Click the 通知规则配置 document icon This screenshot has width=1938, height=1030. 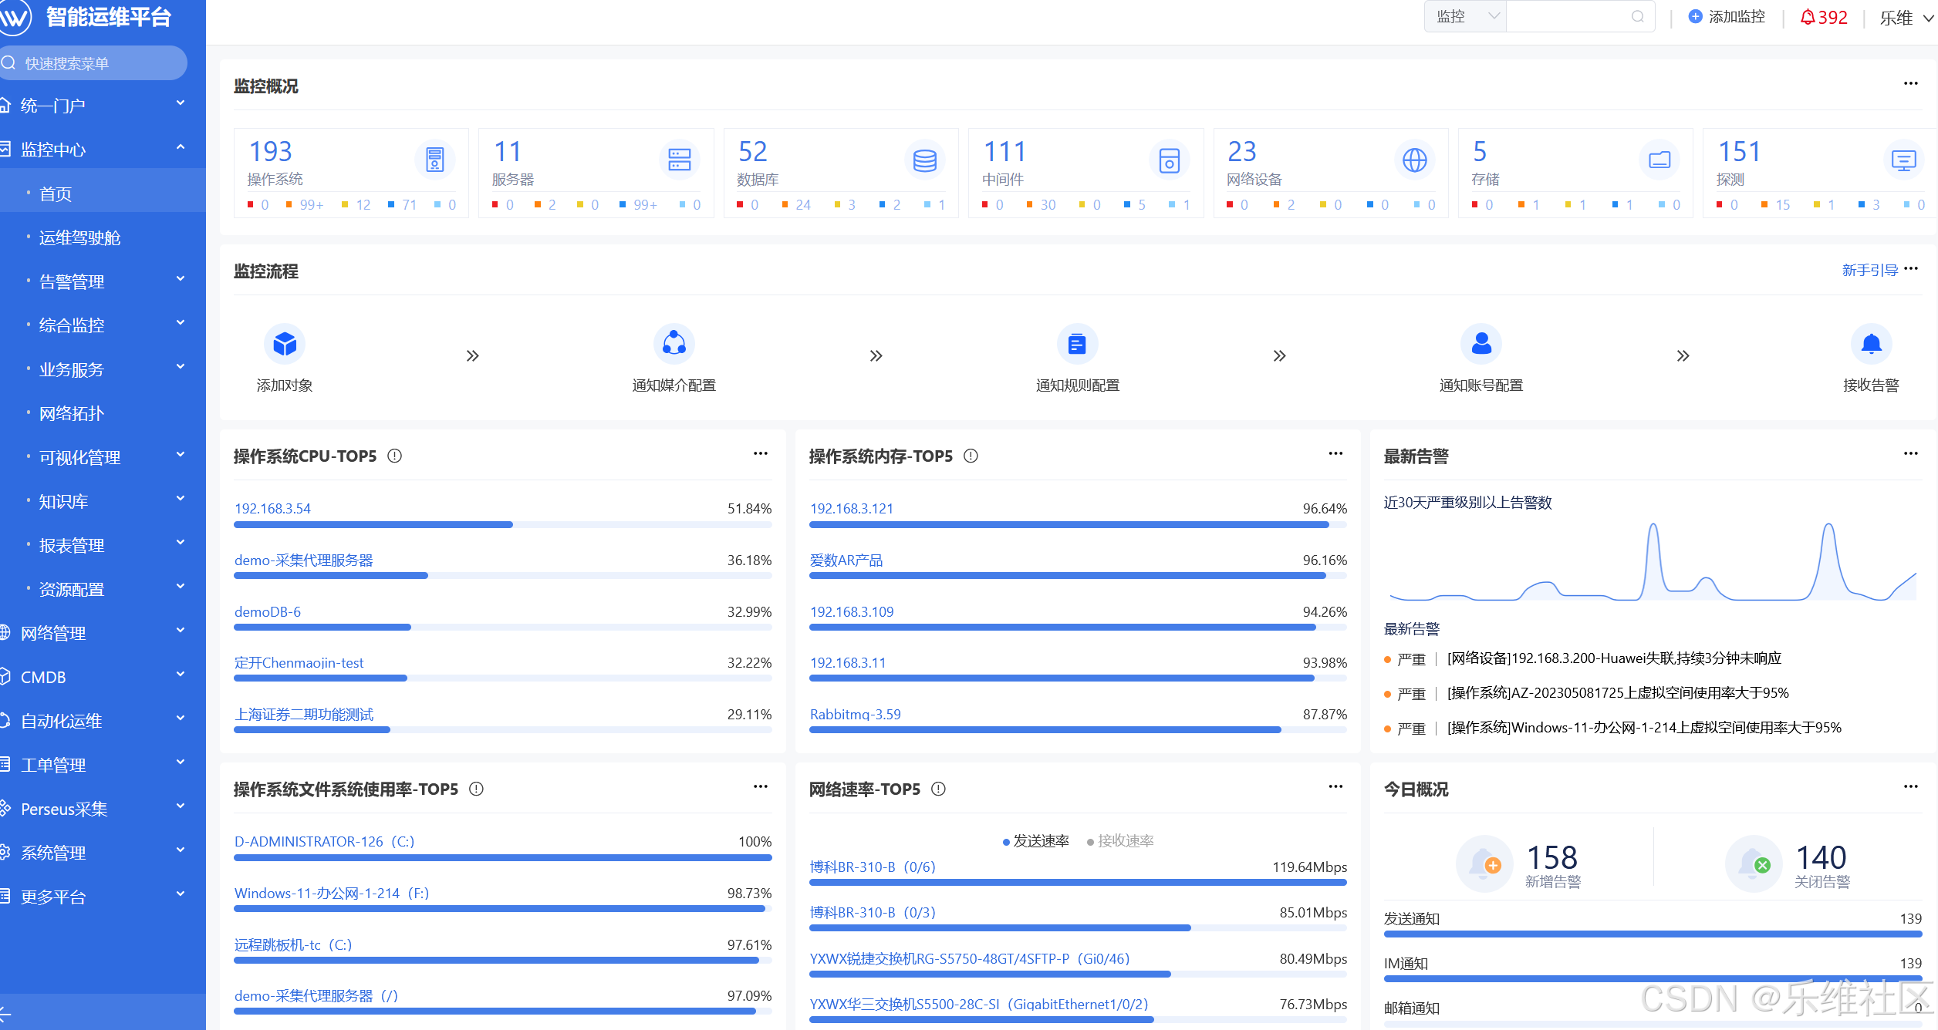click(x=1077, y=343)
